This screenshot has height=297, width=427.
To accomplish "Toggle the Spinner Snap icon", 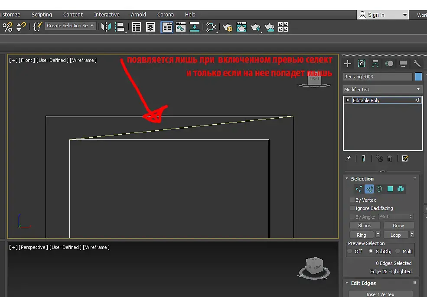I will [21, 27].
